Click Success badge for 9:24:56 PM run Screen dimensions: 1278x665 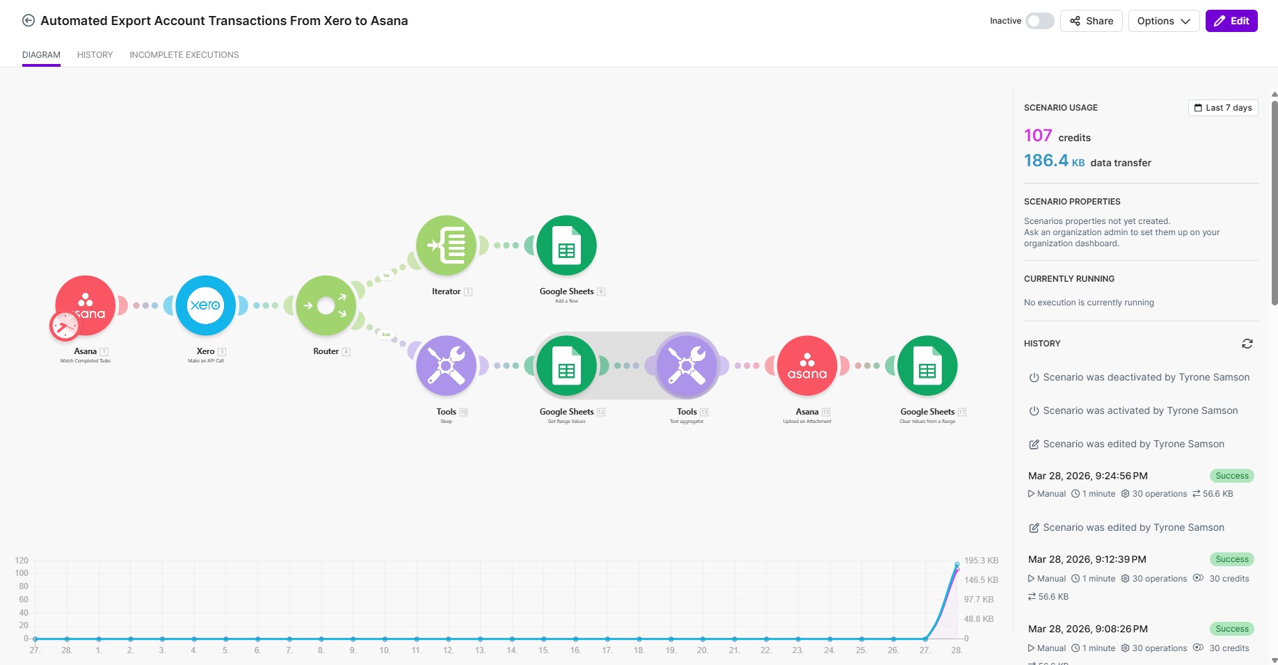click(x=1232, y=476)
